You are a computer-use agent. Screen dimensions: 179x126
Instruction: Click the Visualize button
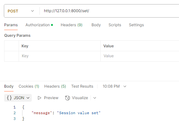(76, 98)
